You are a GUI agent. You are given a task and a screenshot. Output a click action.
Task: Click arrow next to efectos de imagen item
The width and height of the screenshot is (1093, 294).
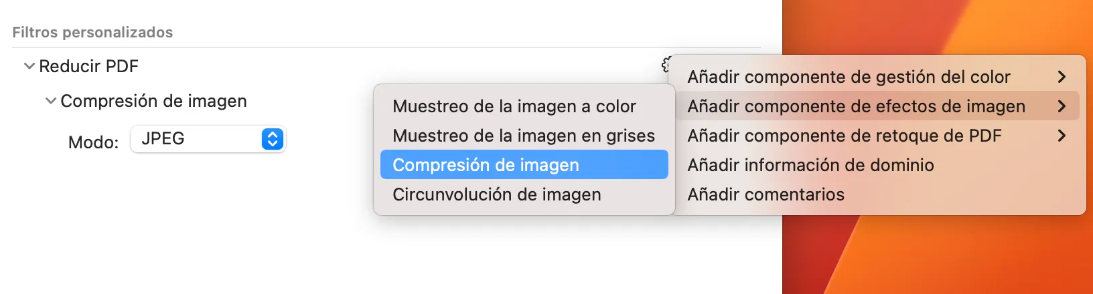point(1062,106)
